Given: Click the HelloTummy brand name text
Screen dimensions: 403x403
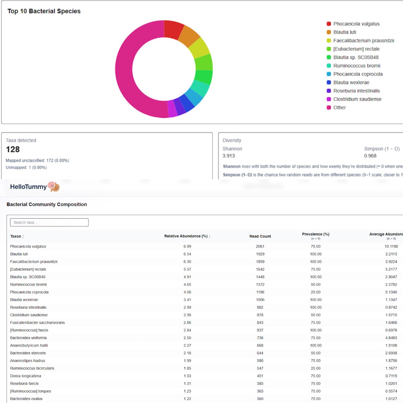Looking at the screenshot, I should (28, 187).
